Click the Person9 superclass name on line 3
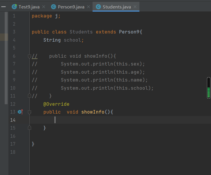The width and height of the screenshot is (211, 175). point(129,32)
